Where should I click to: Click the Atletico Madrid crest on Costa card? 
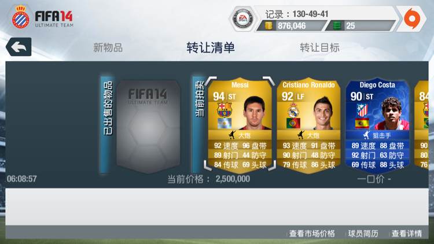coord(362,110)
